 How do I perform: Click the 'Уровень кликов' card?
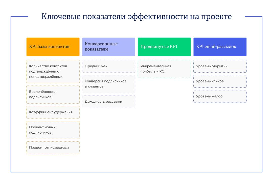220,81
